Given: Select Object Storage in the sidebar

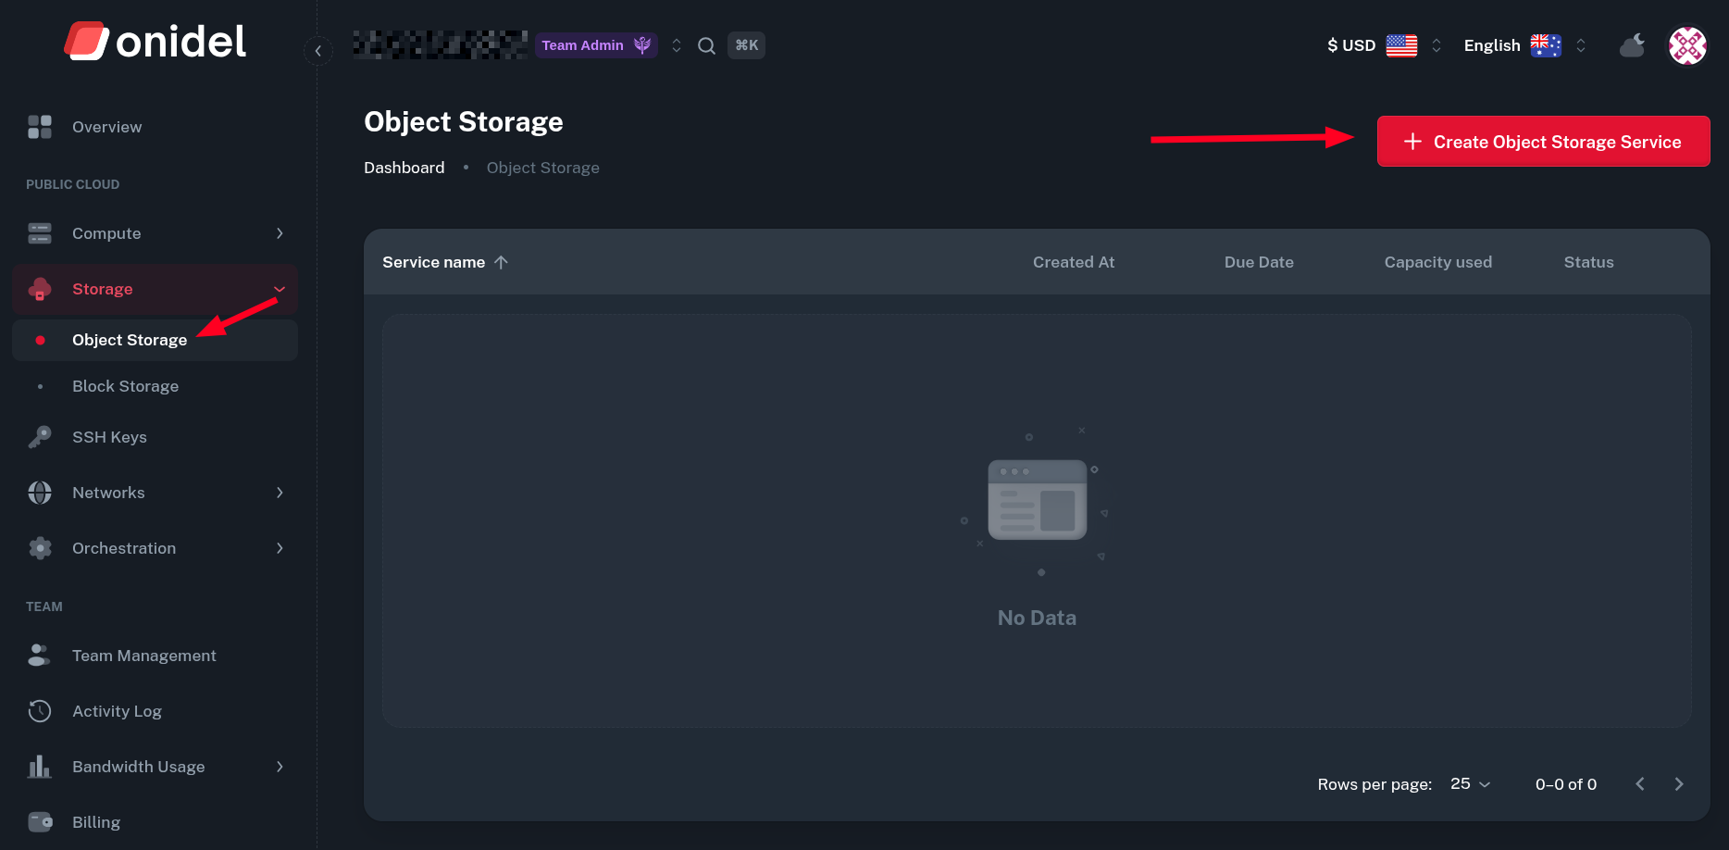Looking at the screenshot, I should 130,340.
